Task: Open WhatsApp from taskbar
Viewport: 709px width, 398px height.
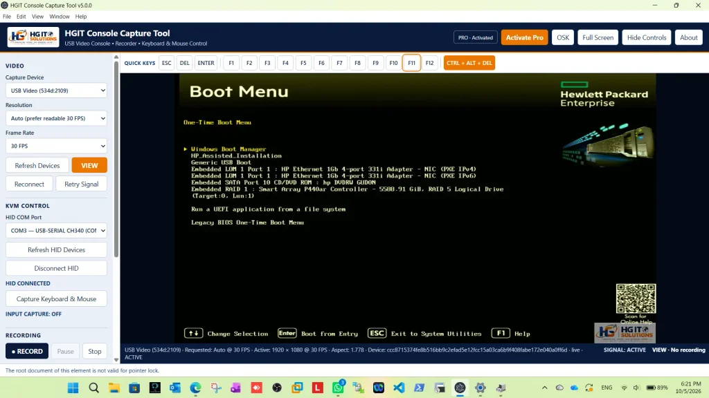Action: [338, 388]
